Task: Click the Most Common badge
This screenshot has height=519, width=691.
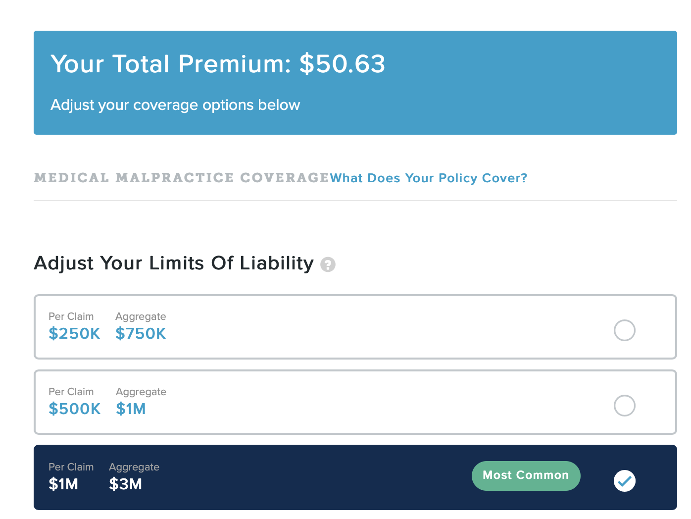Action: coord(526,476)
